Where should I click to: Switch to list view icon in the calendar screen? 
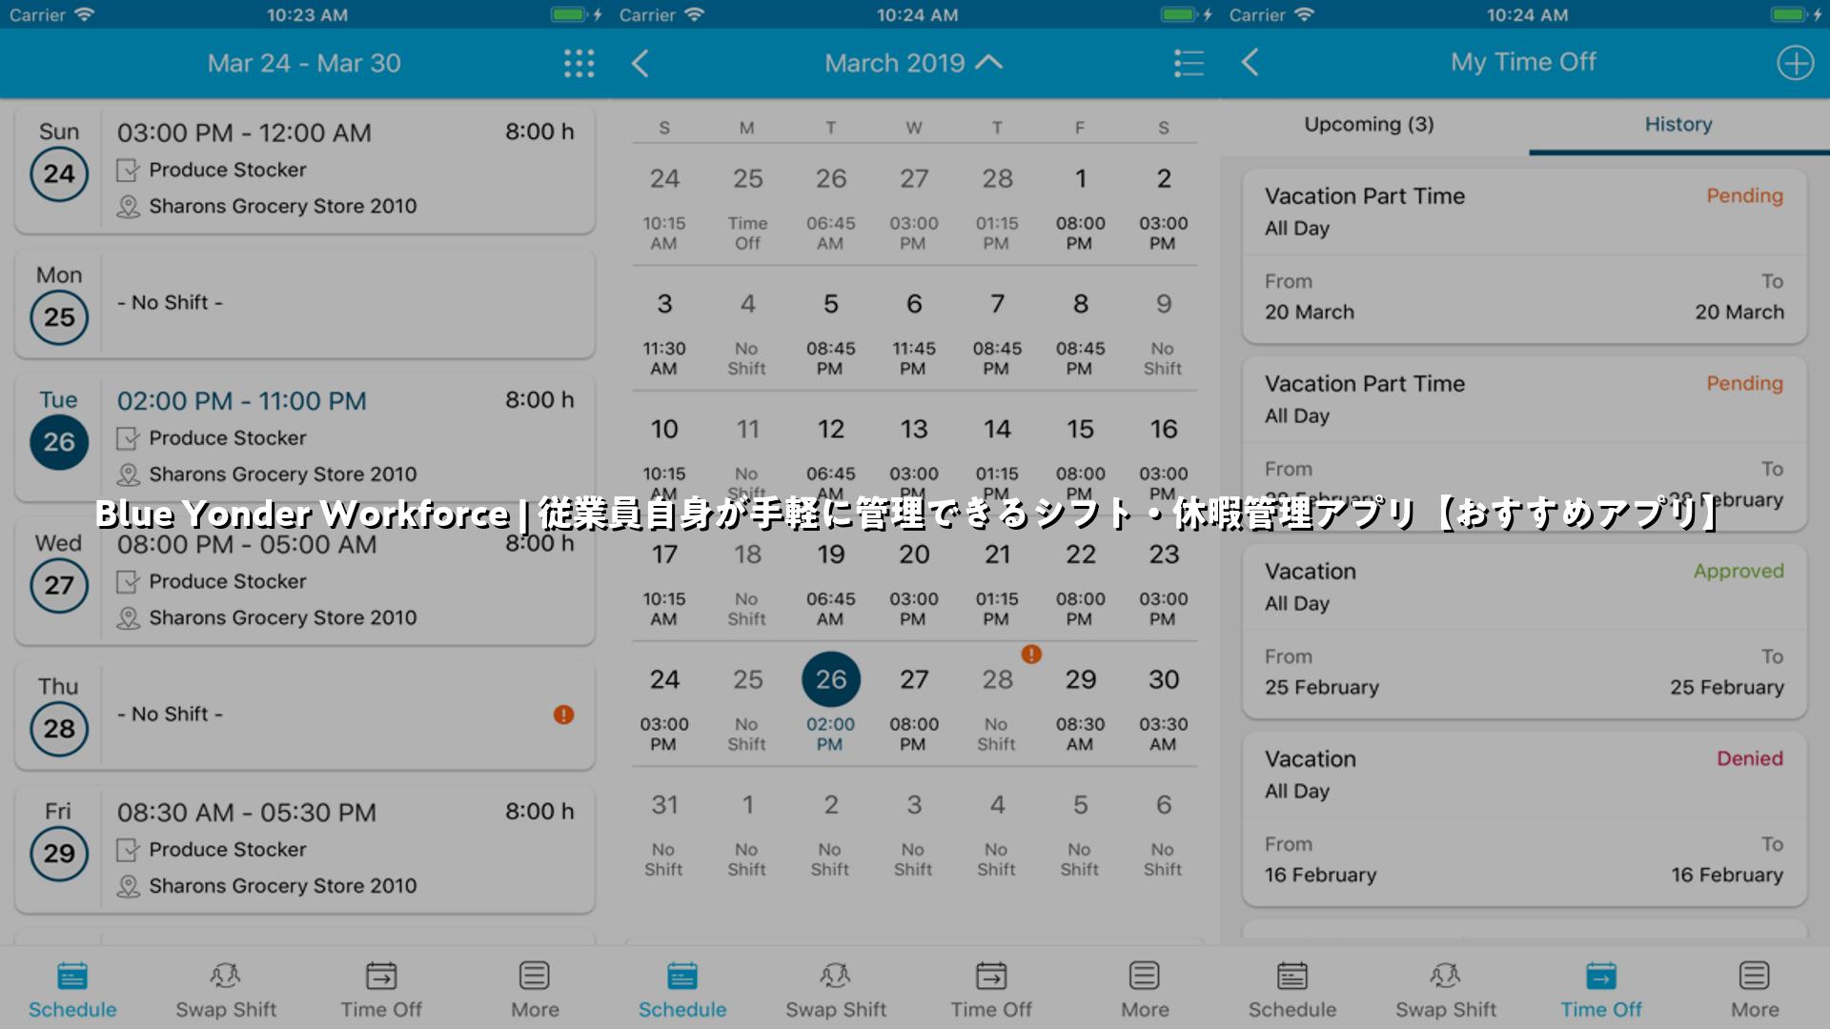pos(1189,63)
